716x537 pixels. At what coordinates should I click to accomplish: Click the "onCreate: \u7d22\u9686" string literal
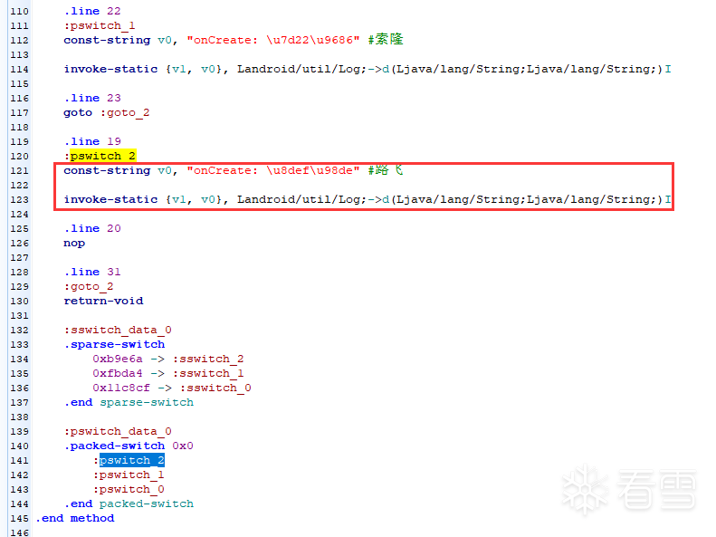(x=273, y=40)
